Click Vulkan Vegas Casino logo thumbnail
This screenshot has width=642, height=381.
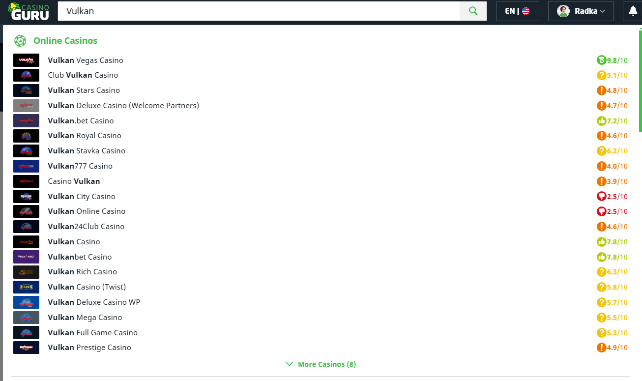pyautogui.click(x=26, y=60)
